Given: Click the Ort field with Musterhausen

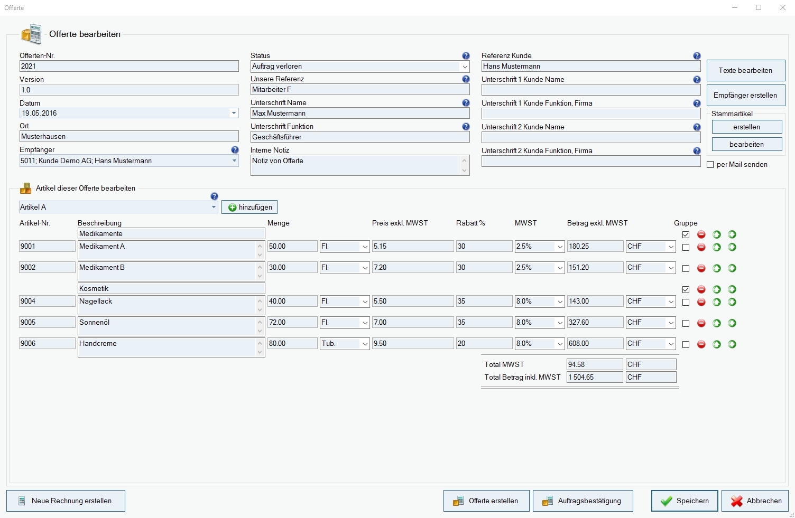Looking at the screenshot, I should [x=129, y=136].
